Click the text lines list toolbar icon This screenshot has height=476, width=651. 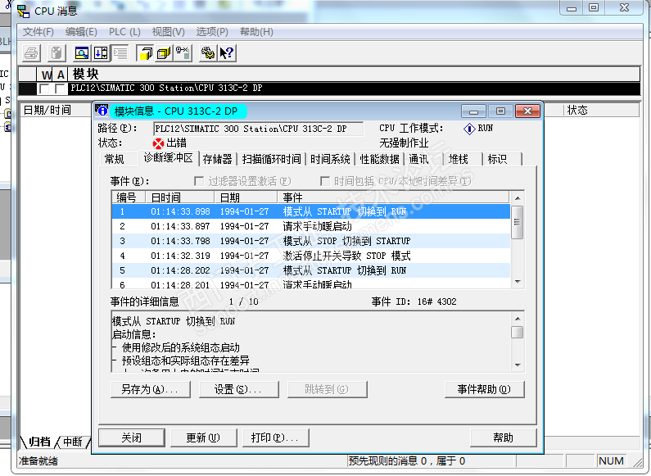[120, 53]
